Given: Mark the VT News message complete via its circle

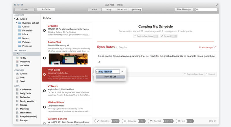Looking at the screenshot, I should (x=44, y=91).
